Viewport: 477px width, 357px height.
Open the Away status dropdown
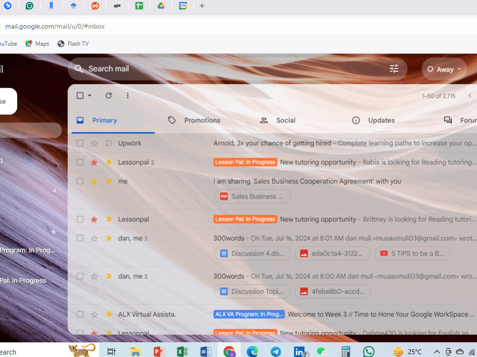pos(444,69)
